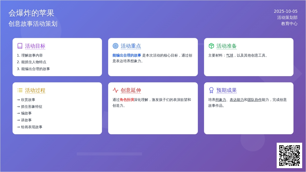Click the step 绘画表现故事
306x172 pixels.
[31, 127]
